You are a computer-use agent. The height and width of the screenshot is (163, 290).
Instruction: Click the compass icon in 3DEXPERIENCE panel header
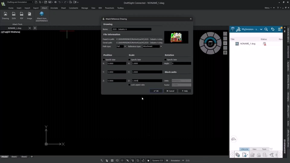coord(233,29)
